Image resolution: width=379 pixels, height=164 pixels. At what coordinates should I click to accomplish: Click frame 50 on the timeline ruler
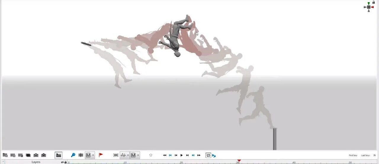point(350,162)
